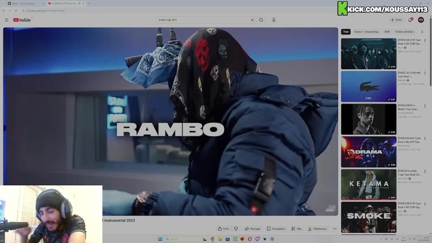Click the Partager share button
Screen dimensions: 432x243
point(252,229)
